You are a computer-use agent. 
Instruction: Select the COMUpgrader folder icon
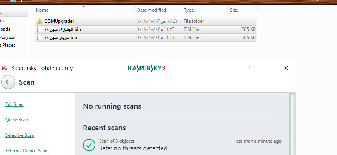click(x=39, y=21)
